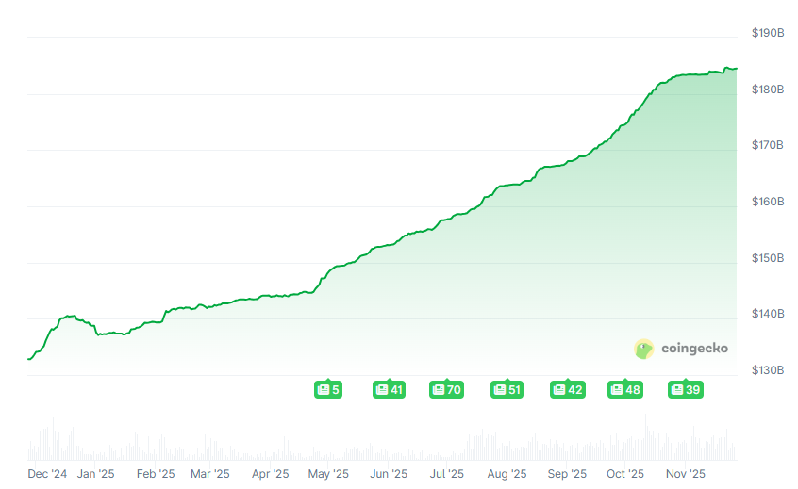Click the coingecko watermark text
This screenshot has height=489, width=798.
click(x=694, y=349)
